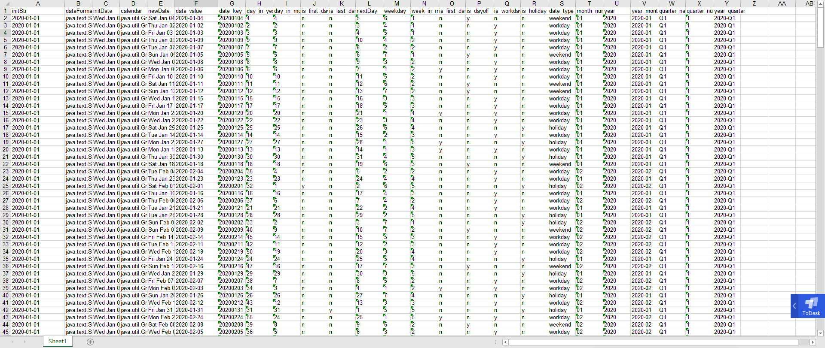Click vertical scrollbar down arrow
825x348 pixels.
[x=820, y=333]
